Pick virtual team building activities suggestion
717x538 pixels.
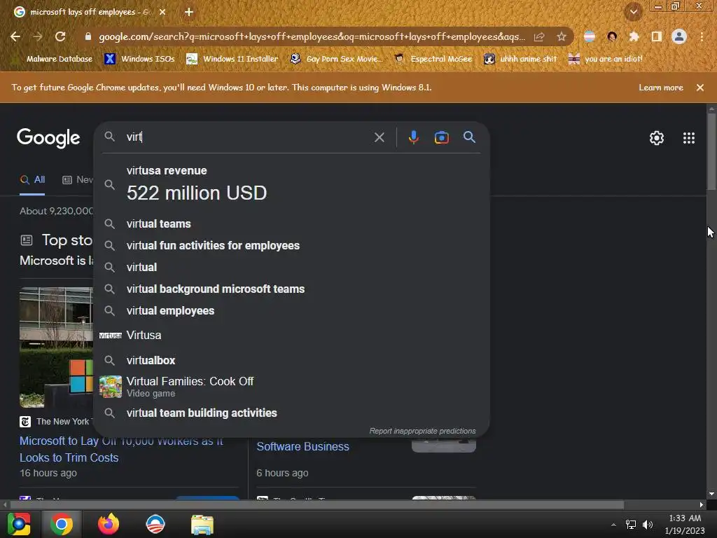291,413
